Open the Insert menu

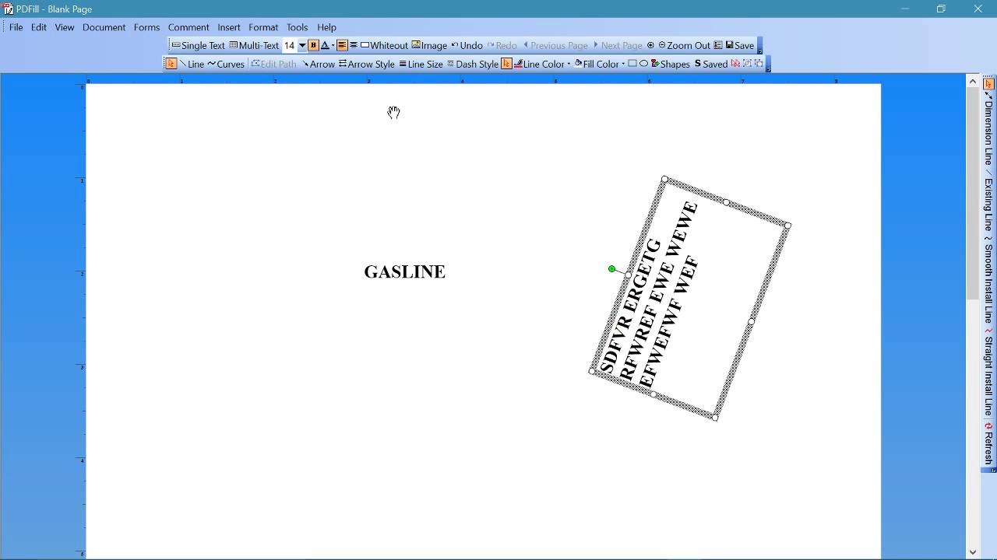[x=229, y=27]
